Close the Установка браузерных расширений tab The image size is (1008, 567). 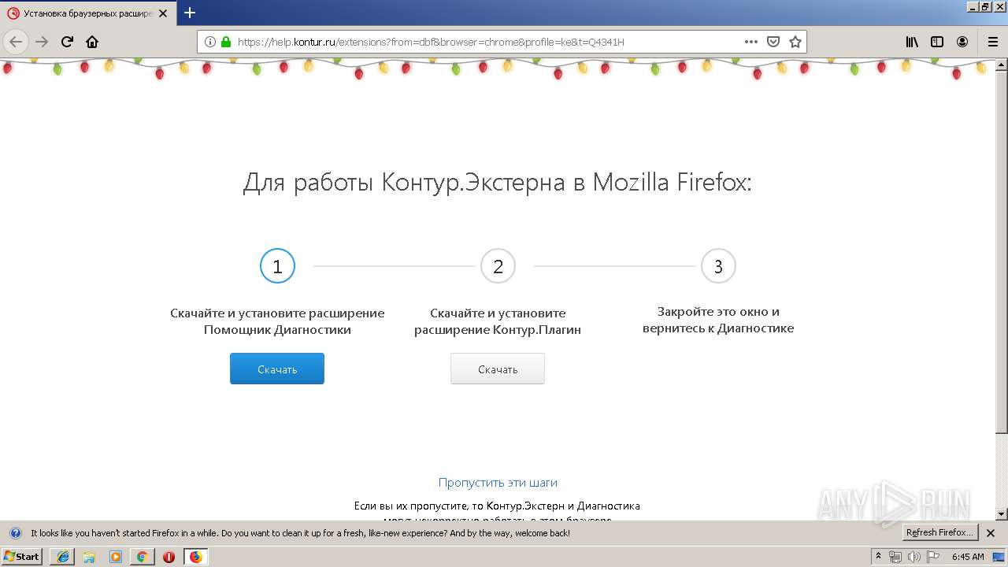click(x=163, y=13)
